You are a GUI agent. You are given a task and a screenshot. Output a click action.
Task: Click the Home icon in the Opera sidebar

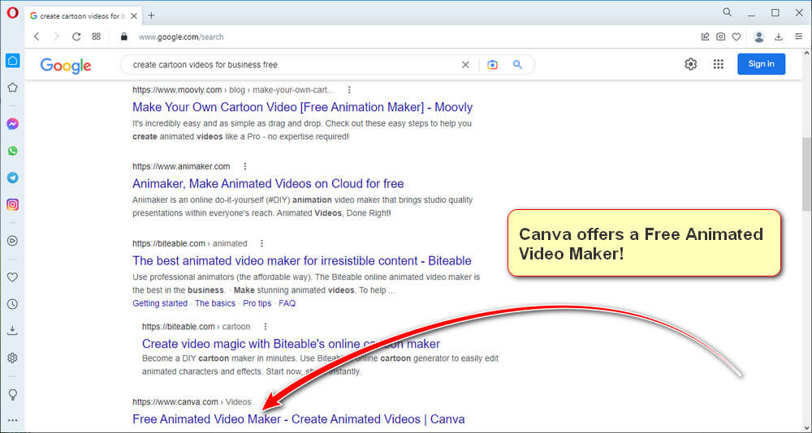tap(12, 61)
